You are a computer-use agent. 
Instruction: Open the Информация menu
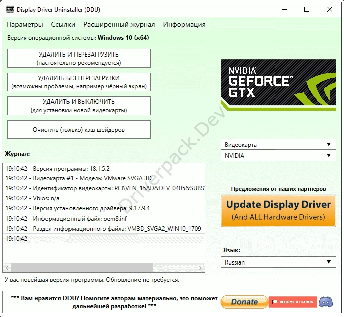click(184, 24)
